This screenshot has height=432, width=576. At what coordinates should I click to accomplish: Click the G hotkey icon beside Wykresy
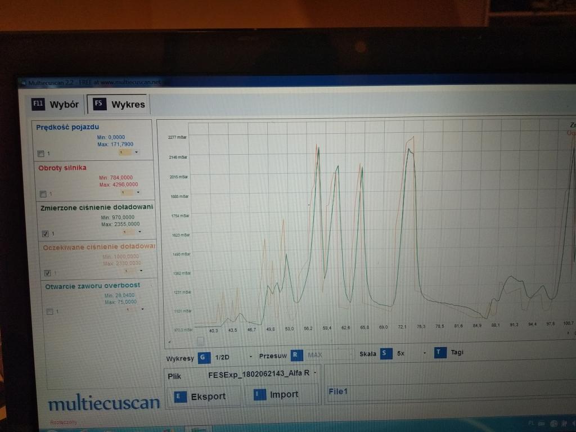pyautogui.click(x=204, y=357)
